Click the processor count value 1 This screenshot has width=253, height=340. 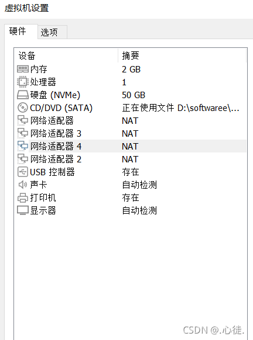124,82
